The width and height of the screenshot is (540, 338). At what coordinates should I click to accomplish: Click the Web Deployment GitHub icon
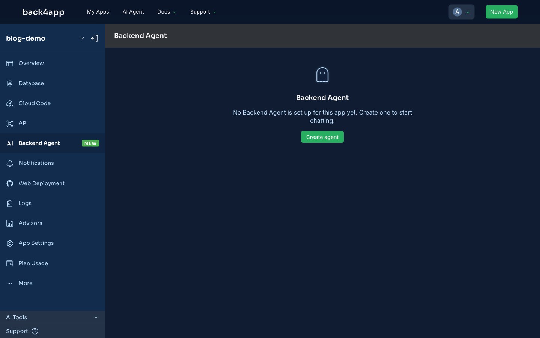tap(10, 183)
